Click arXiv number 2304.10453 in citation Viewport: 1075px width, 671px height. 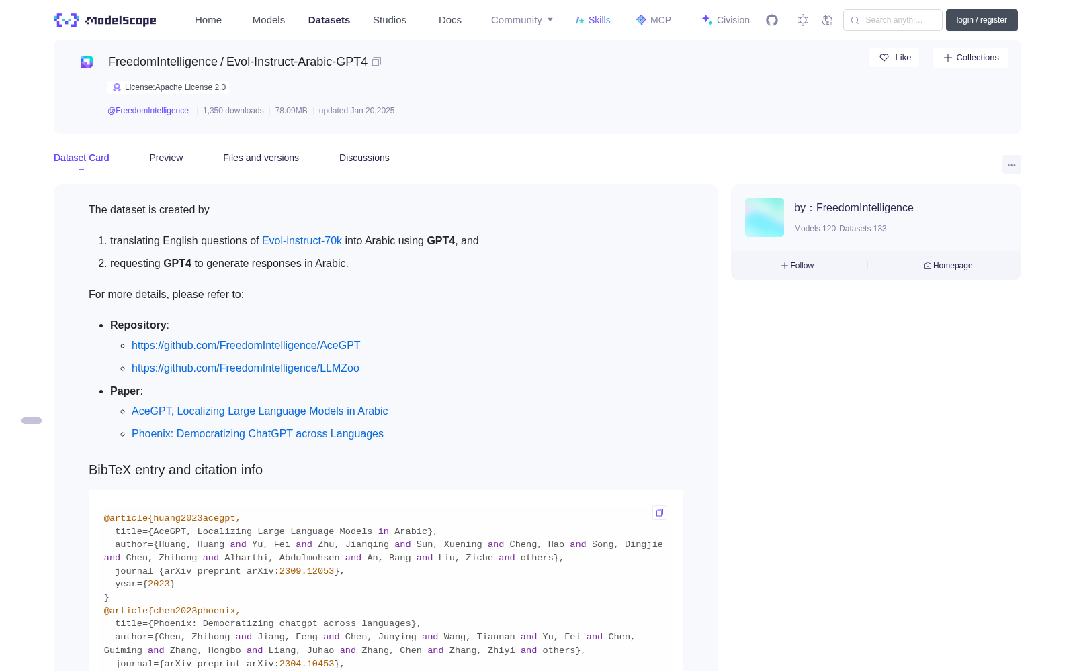coord(306,664)
